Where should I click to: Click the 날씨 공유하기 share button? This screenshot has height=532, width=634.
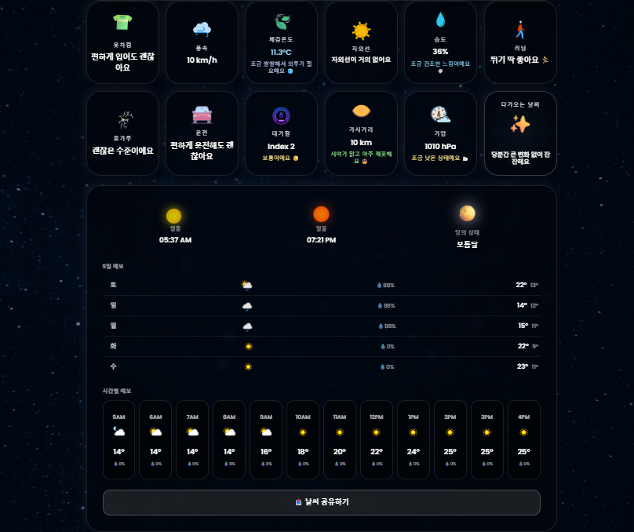tap(322, 502)
